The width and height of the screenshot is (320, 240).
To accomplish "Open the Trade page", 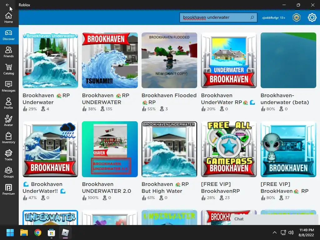I will [x=8, y=155].
